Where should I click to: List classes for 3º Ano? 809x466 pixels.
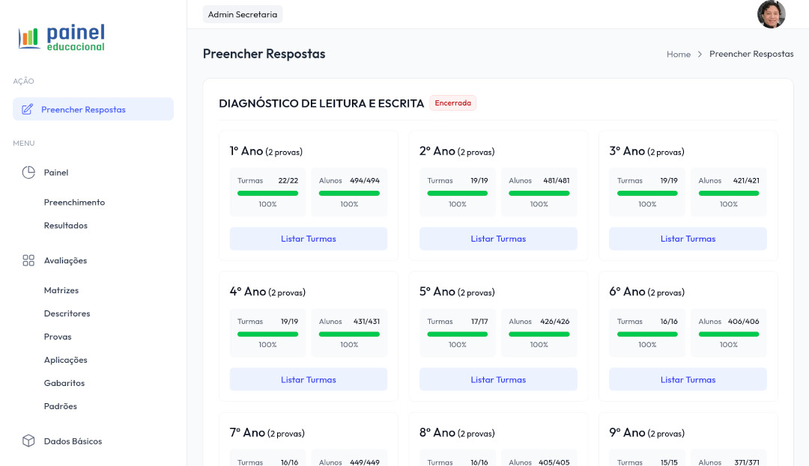pyautogui.click(x=688, y=239)
